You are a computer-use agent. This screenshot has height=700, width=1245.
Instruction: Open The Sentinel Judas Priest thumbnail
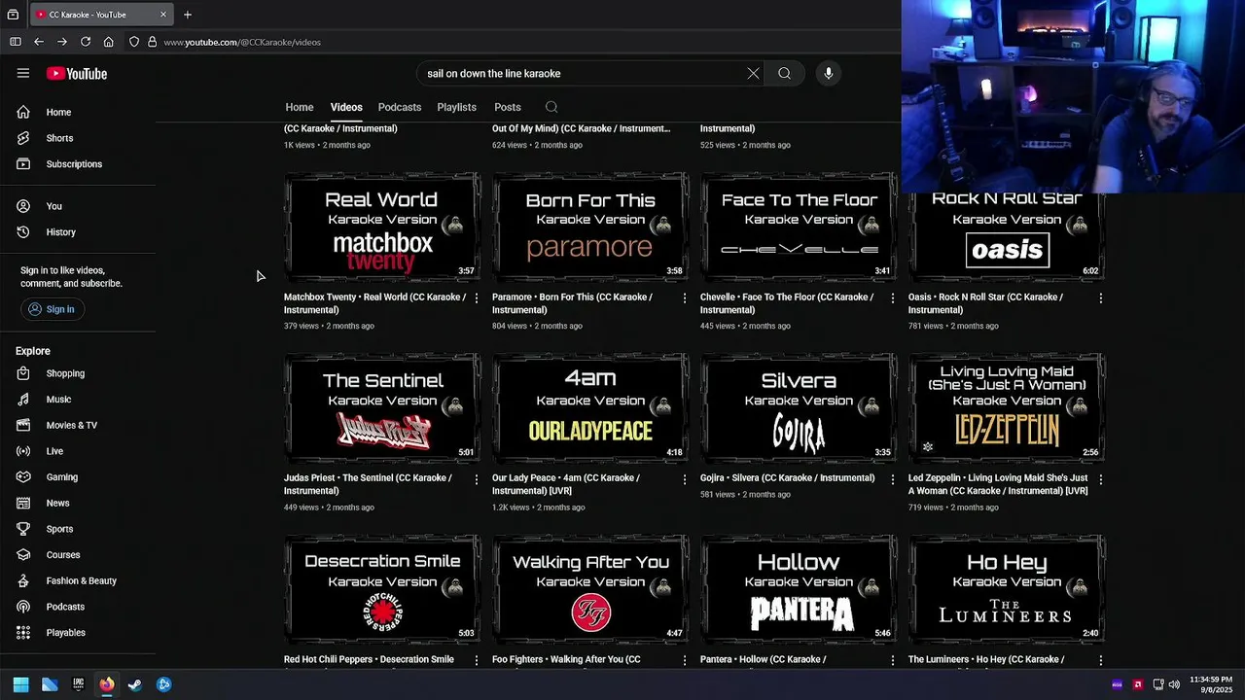click(382, 408)
